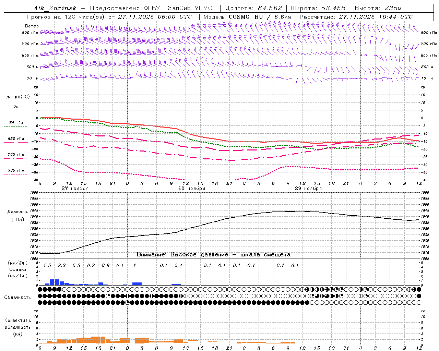
Task: Click 'Рассчитано: 27.11.2025 10:44 UTC' timestamp
Action: tap(356, 17)
